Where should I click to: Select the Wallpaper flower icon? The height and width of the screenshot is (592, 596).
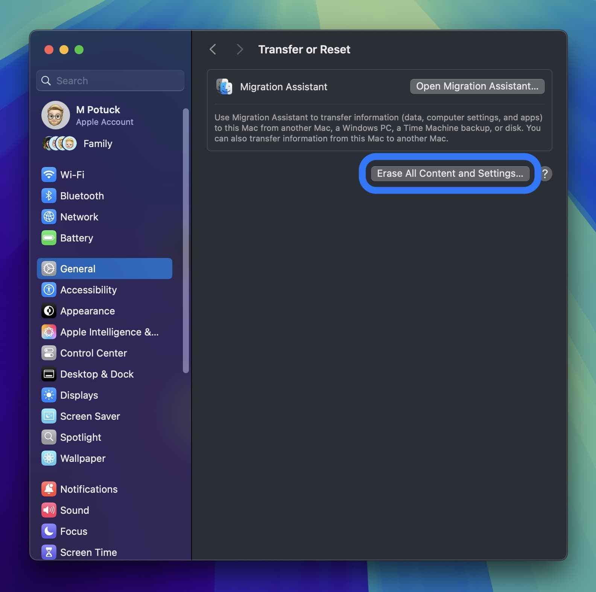[49, 458]
